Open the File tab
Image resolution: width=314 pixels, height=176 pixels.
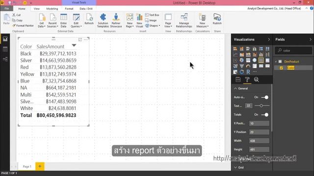pos(6,9)
